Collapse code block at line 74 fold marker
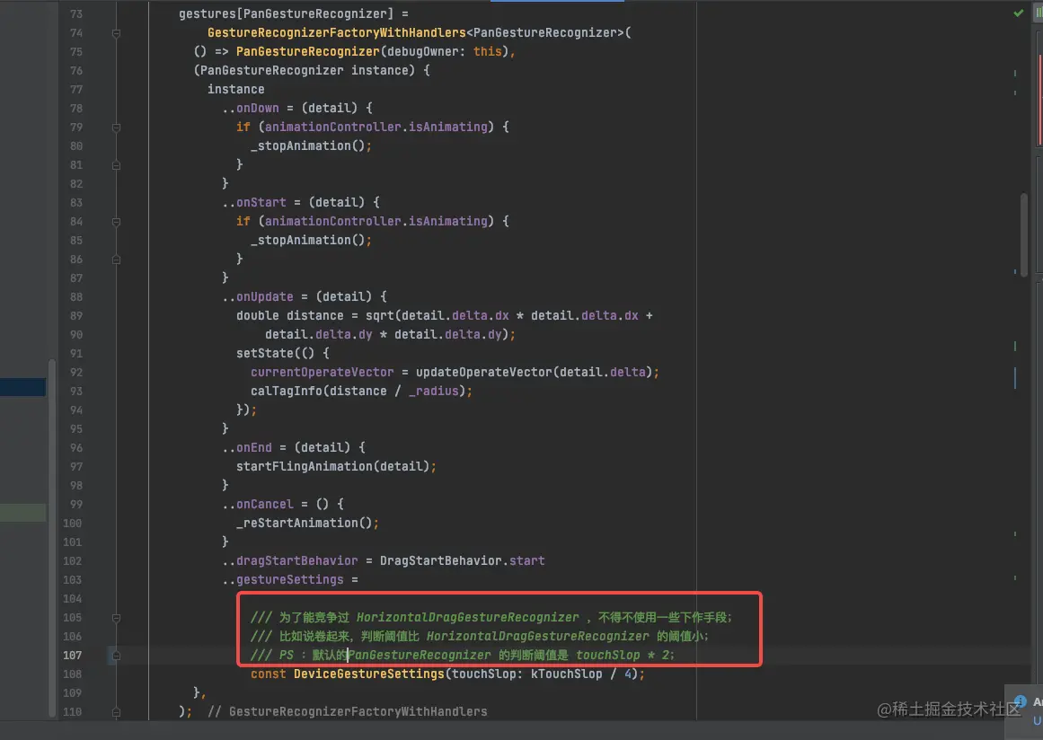Viewport: 1043px width, 740px height. [116, 32]
